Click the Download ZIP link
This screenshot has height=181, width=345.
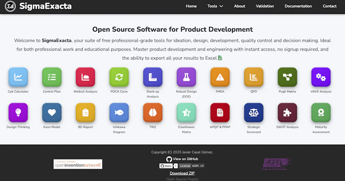point(182,173)
